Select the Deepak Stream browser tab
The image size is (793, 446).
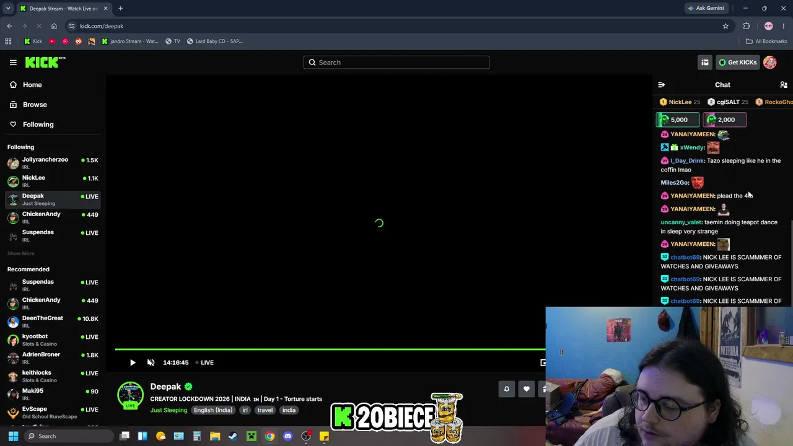point(64,8)
